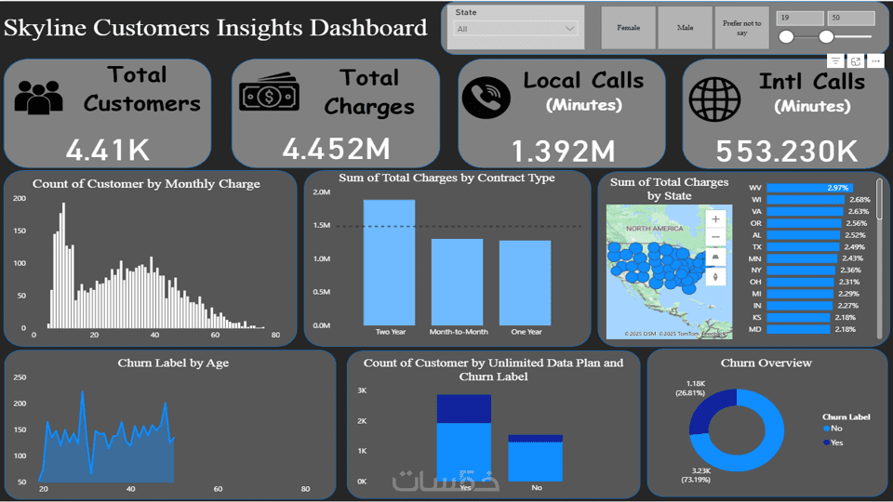Viewport: 893px width, 502px height.
Task: Click the Total Customers people icon
Action: (x=39, y=98)
